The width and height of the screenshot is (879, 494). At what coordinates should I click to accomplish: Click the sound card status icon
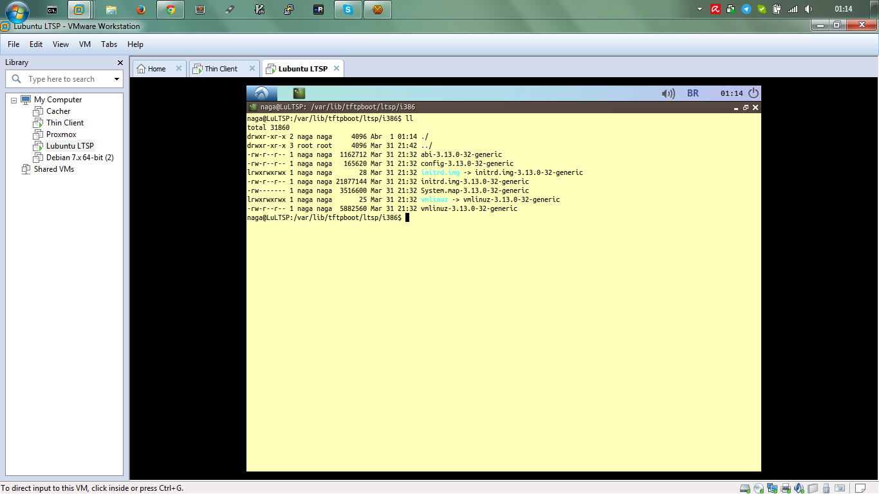coord(799,488)
